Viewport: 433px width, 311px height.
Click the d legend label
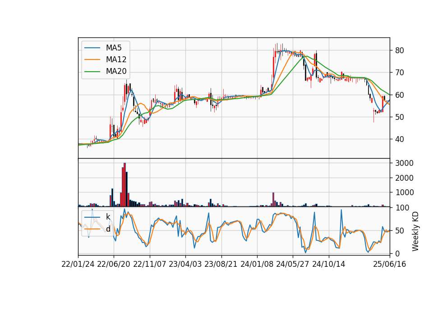coord(108,229)
